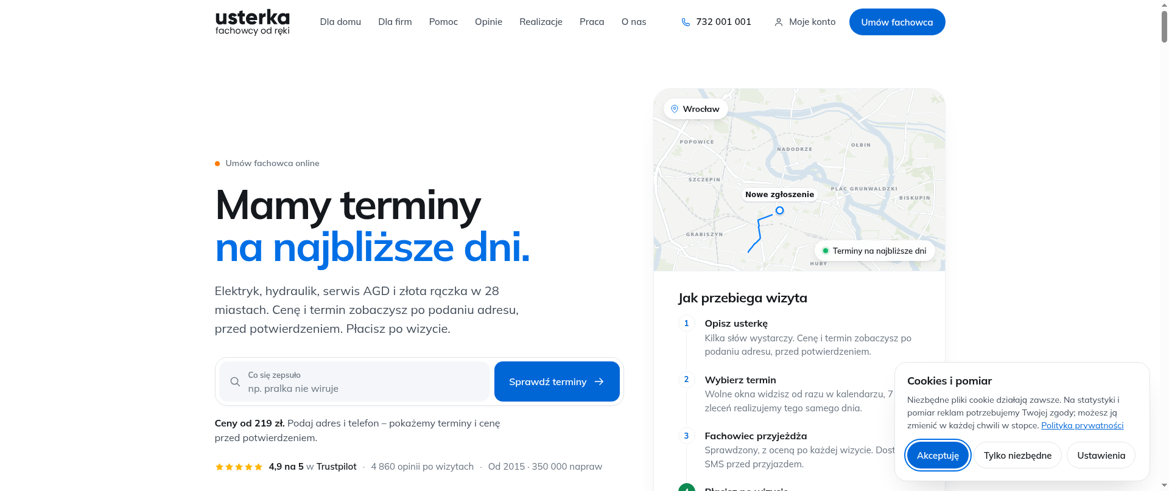
Task: Click the location pin icon by Wrocław
Action: coord(674,109)
